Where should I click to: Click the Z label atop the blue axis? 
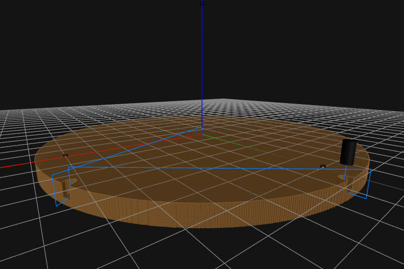point(202,3)
